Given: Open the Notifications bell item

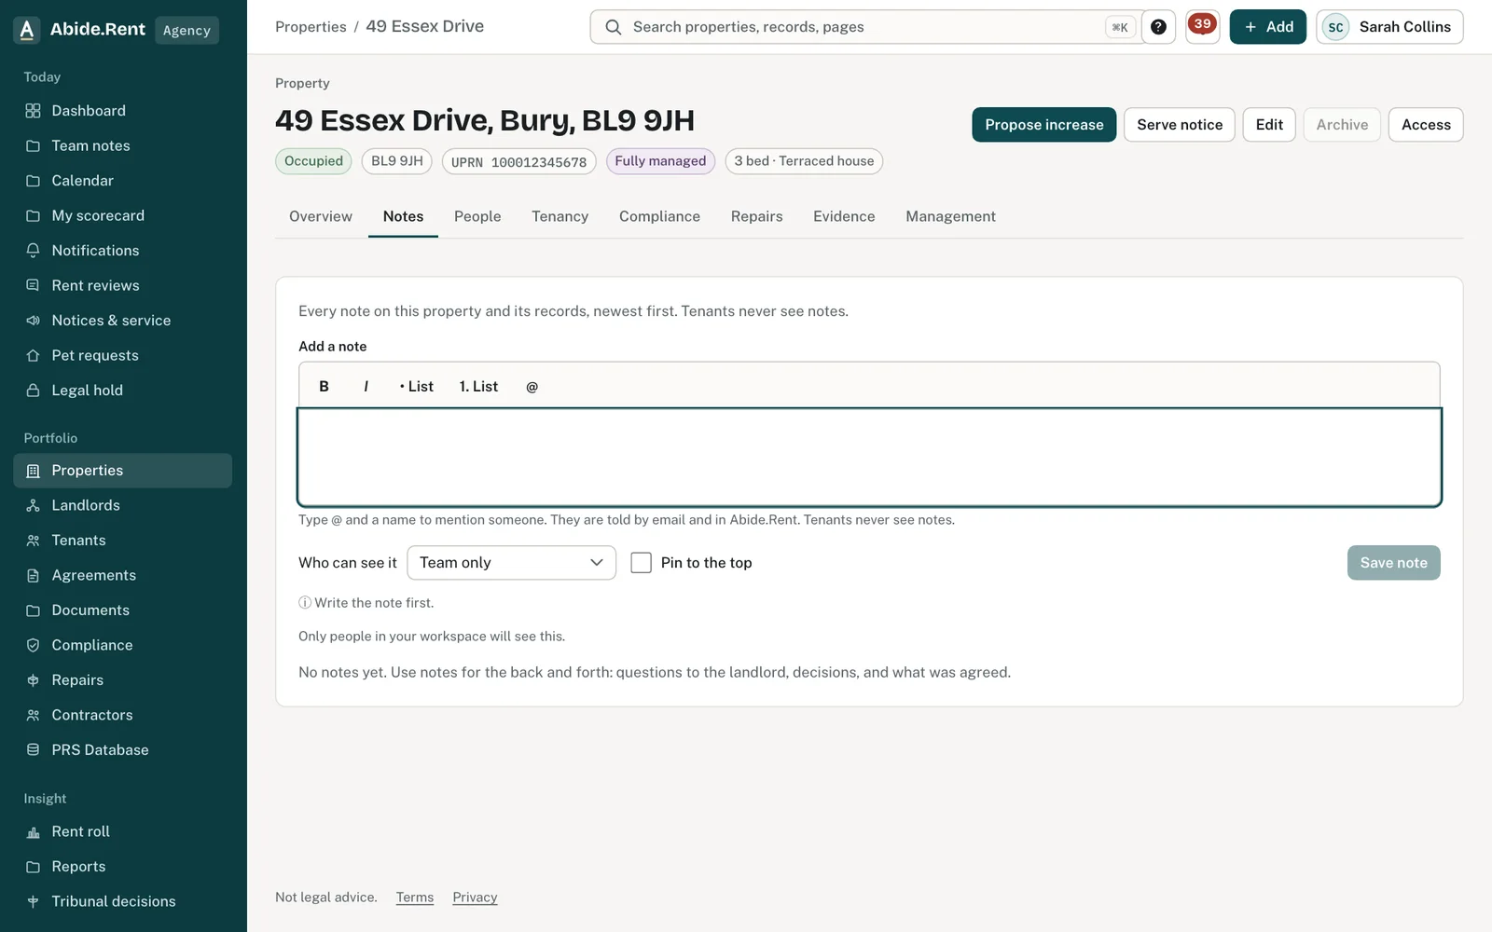Looking at the screenshot, I should point(123,251).
